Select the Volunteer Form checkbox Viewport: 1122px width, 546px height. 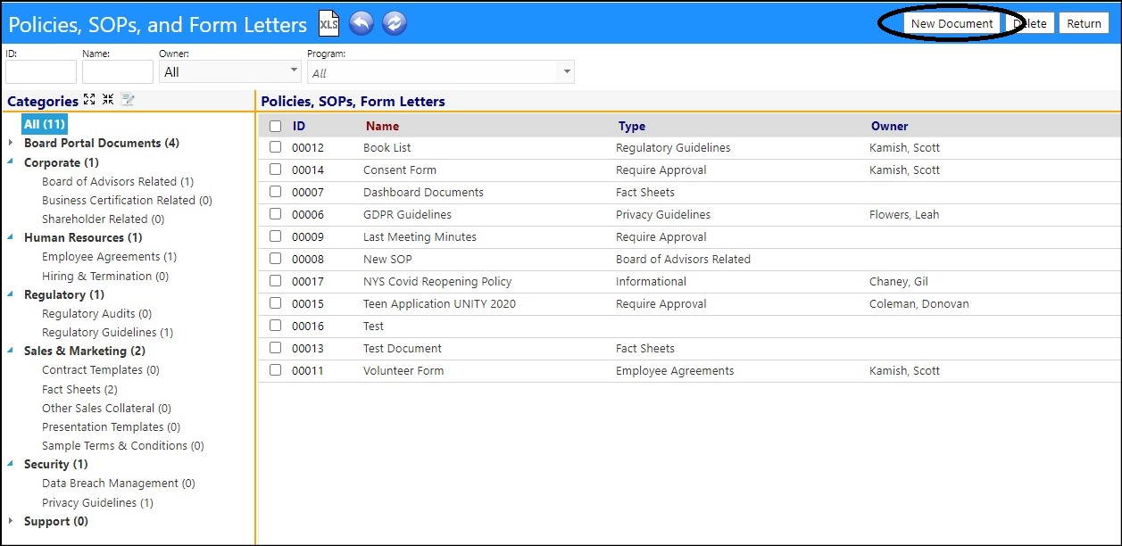click(x=275, y=370)
